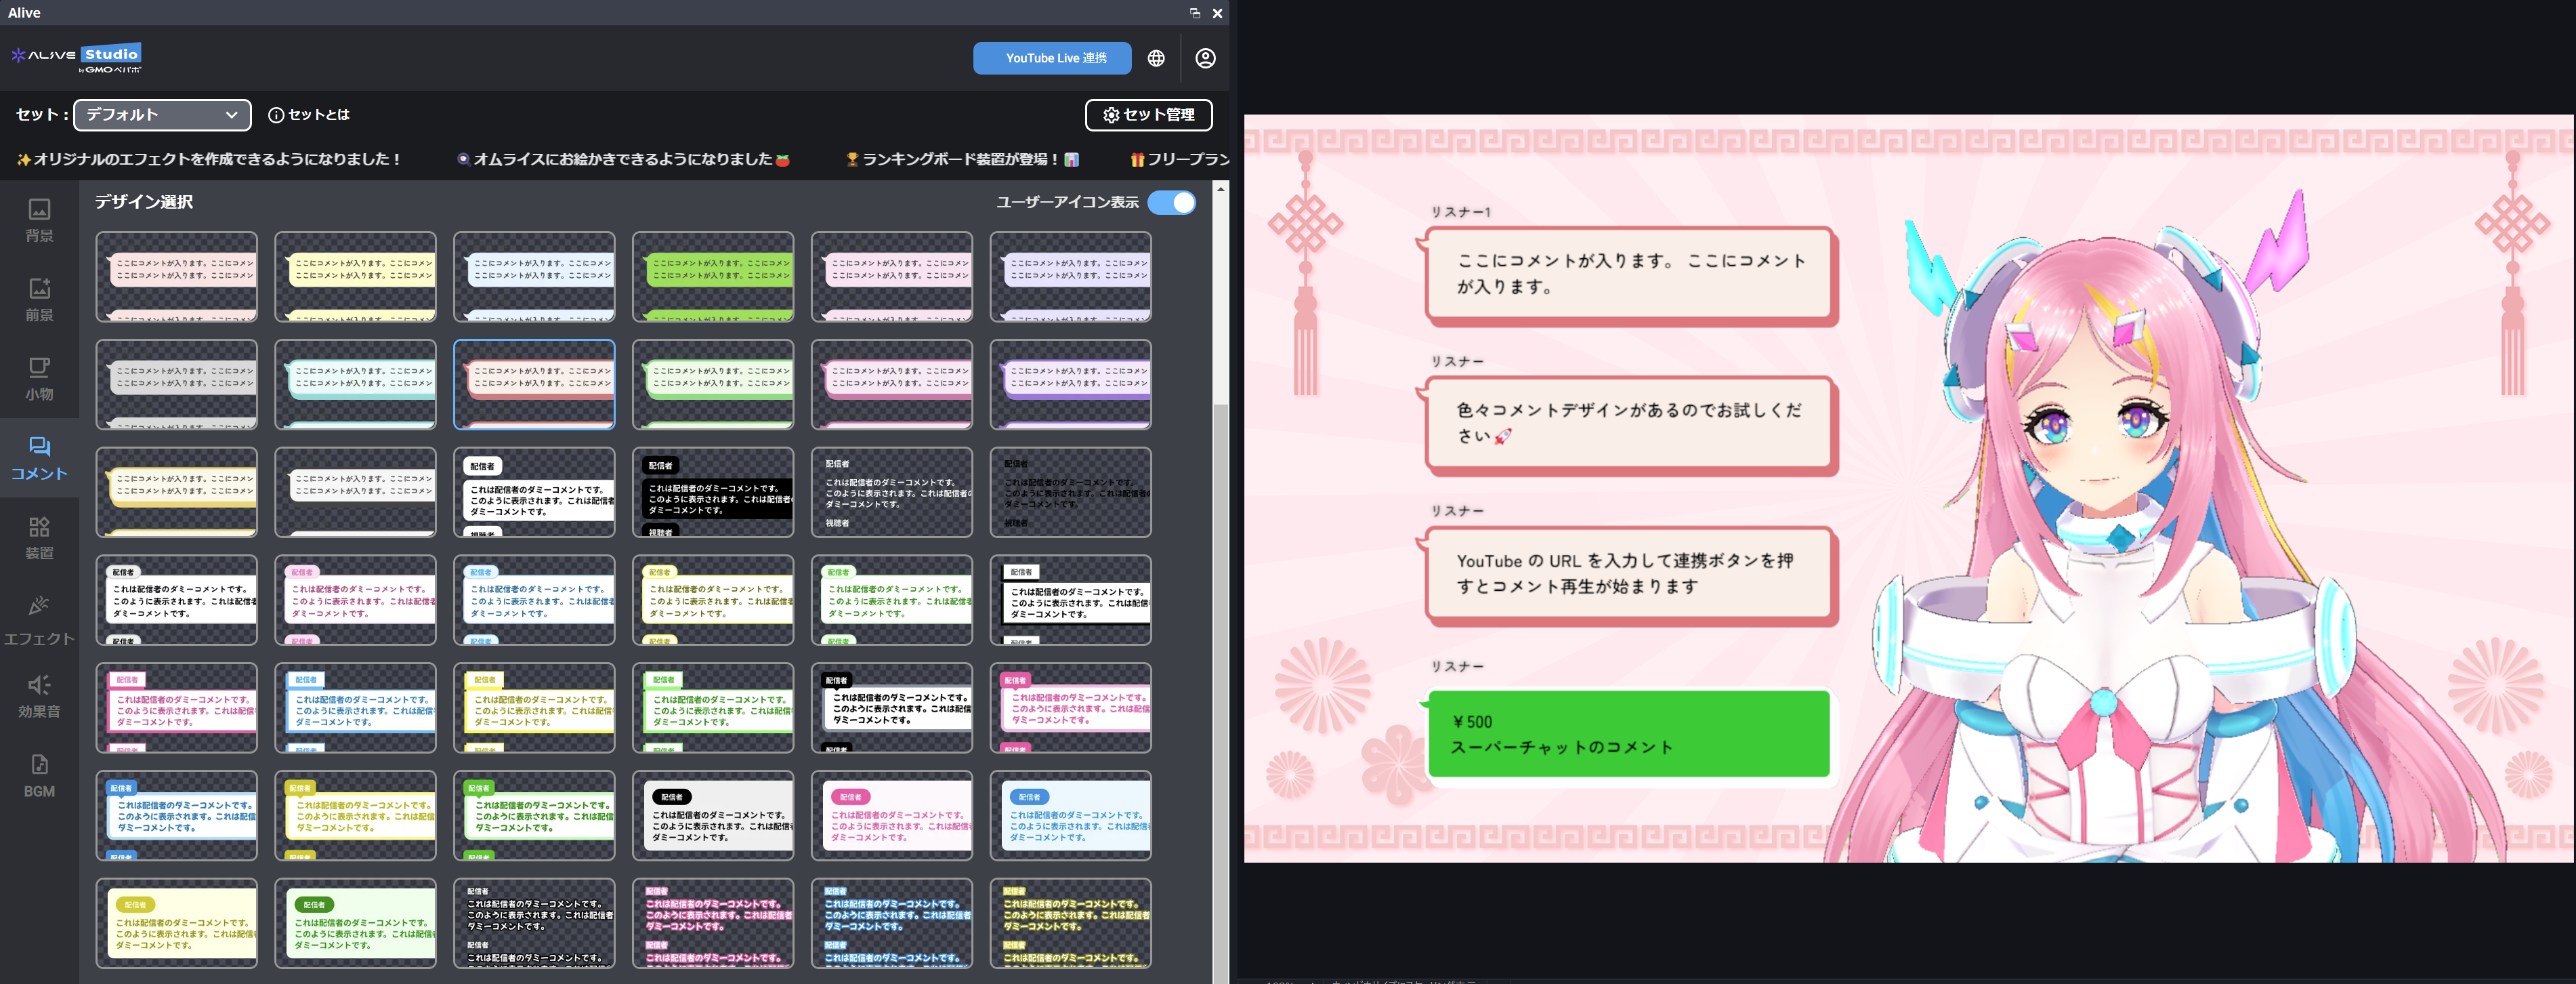
Task: Click the globe language icon
Action: (1156, 58)
